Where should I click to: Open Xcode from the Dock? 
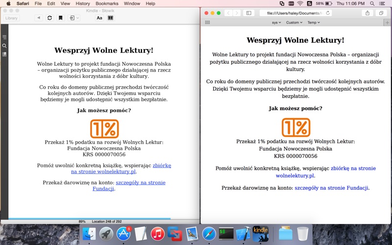click(x=243, y=234)
